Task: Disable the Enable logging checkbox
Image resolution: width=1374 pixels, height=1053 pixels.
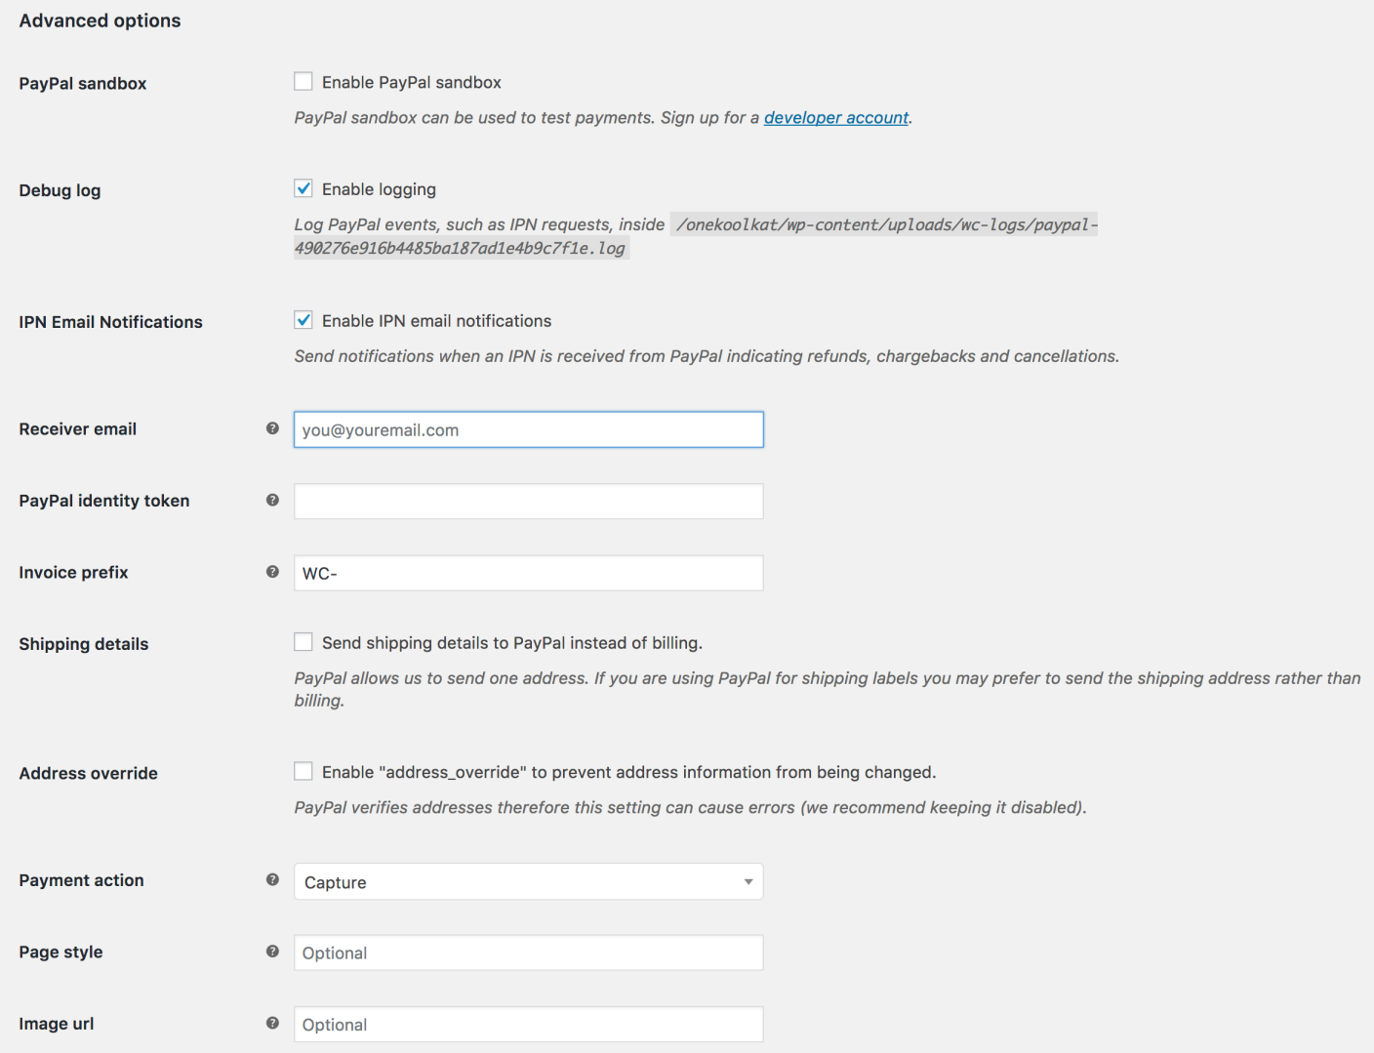Action: (x=303, y=187)
